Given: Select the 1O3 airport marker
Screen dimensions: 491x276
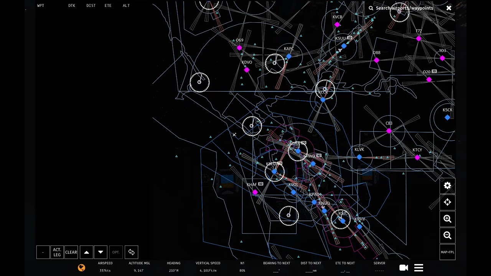Looking at the screenshot, I should [442, 58].
